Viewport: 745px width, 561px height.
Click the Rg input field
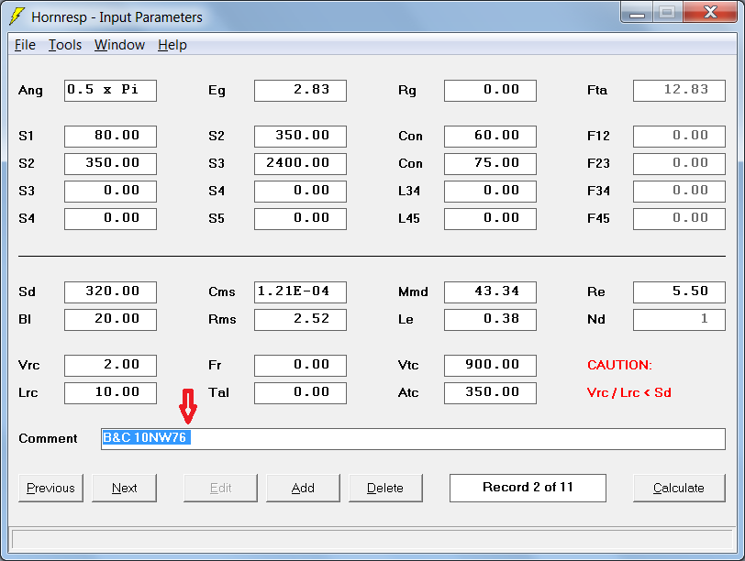coord(490,90)
